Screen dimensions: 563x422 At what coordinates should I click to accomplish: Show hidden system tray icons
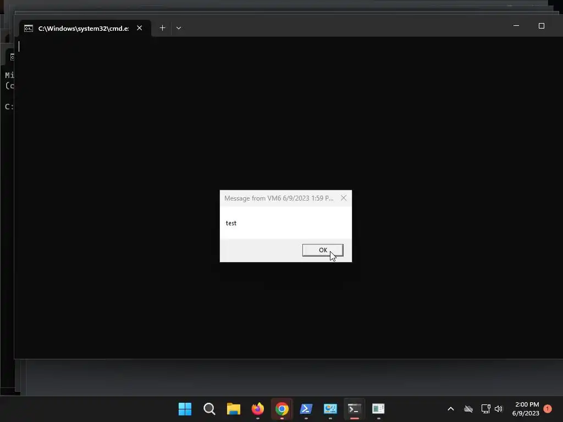coord(451,409)
